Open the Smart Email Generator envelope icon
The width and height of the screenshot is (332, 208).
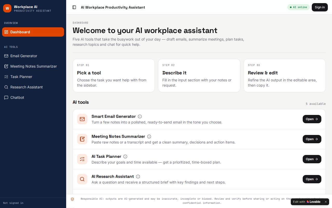[82, 119]
